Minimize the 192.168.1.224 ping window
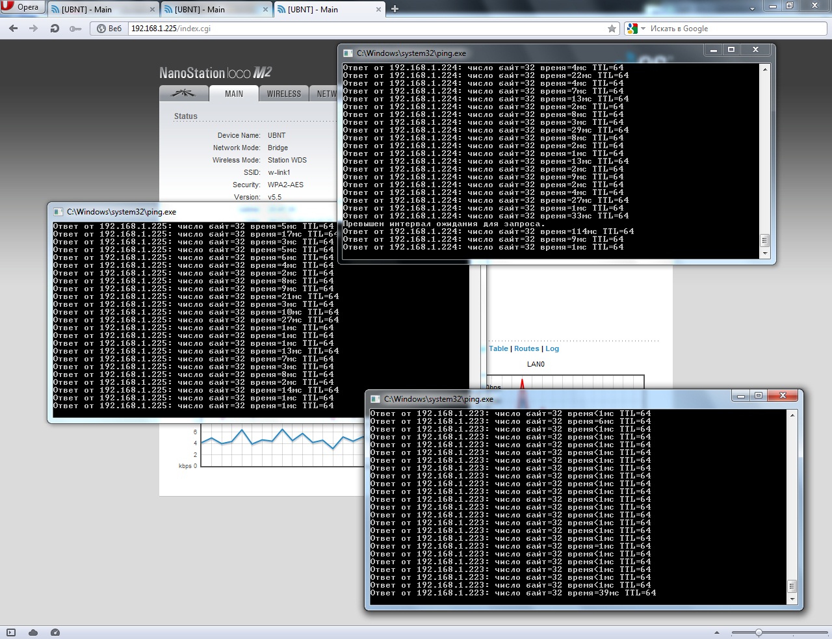 (714, 50)
